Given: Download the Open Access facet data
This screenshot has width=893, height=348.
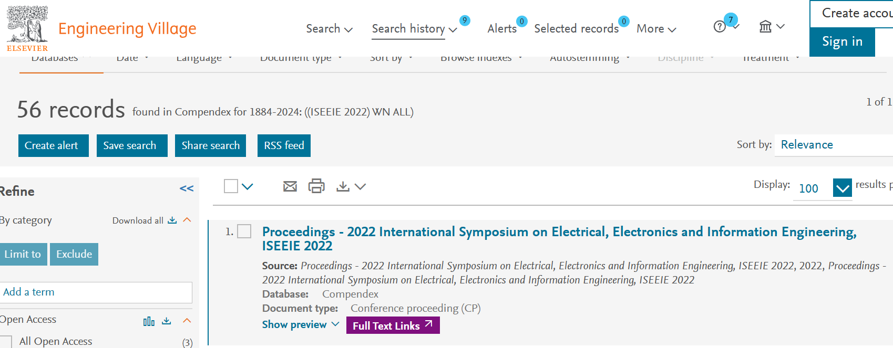Looking at the screenshot, I should 167,321.
